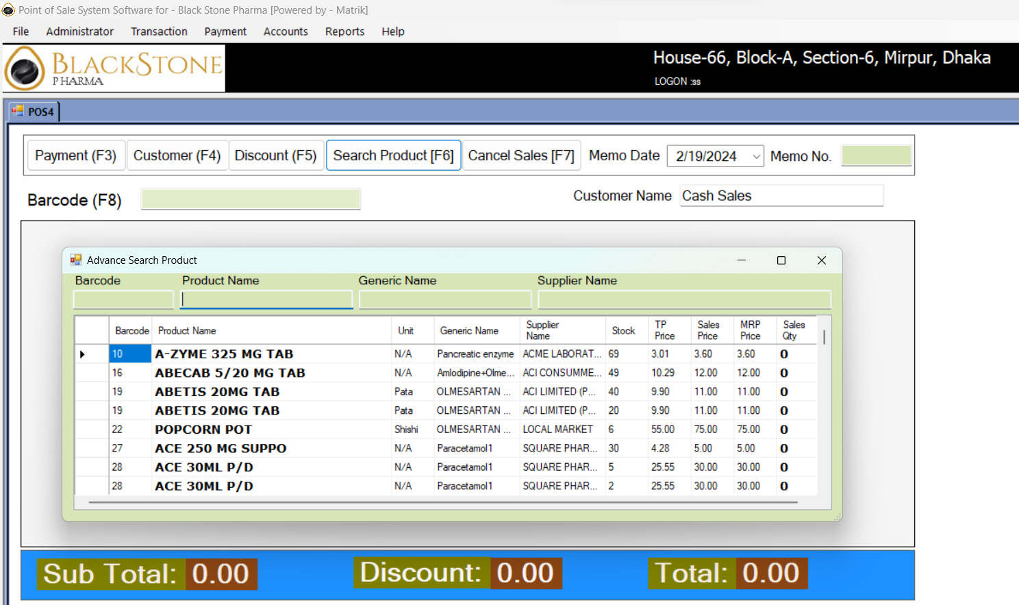
Task: Select row indicator arrow for A-ZYME row
Action: pos(82,354)
